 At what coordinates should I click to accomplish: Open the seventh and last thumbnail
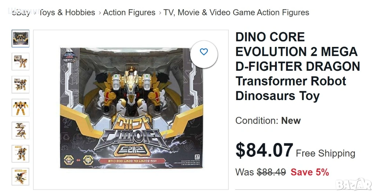[21, 177]
